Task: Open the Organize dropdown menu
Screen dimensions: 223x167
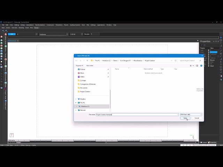Action: 79,66
